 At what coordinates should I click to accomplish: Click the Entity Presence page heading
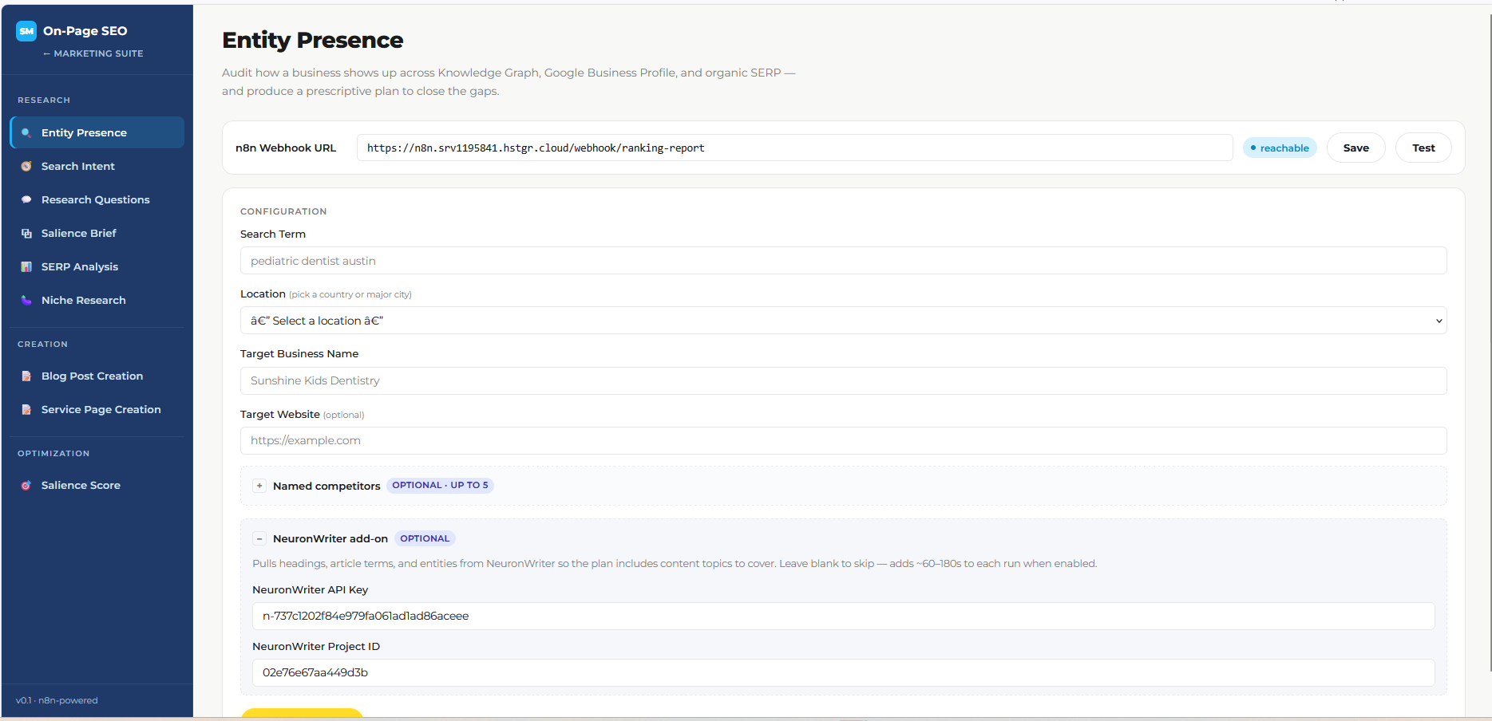click(x=313, y=40)
